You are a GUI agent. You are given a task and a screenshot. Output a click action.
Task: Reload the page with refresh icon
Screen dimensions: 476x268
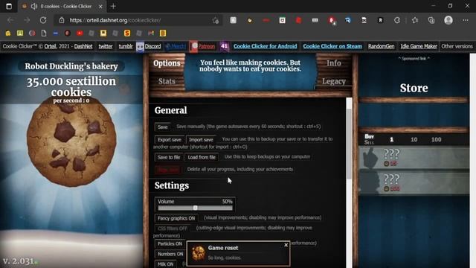click(43, 20)
